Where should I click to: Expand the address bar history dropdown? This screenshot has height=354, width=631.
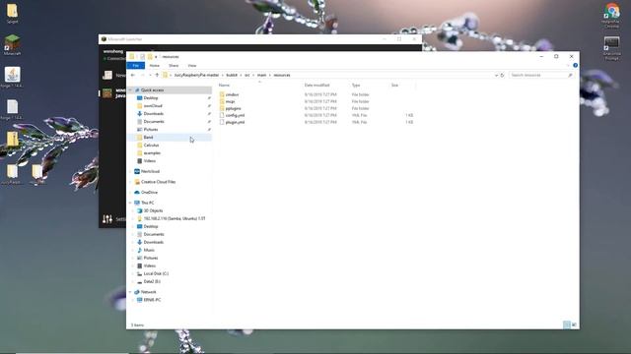coord(496,75)
